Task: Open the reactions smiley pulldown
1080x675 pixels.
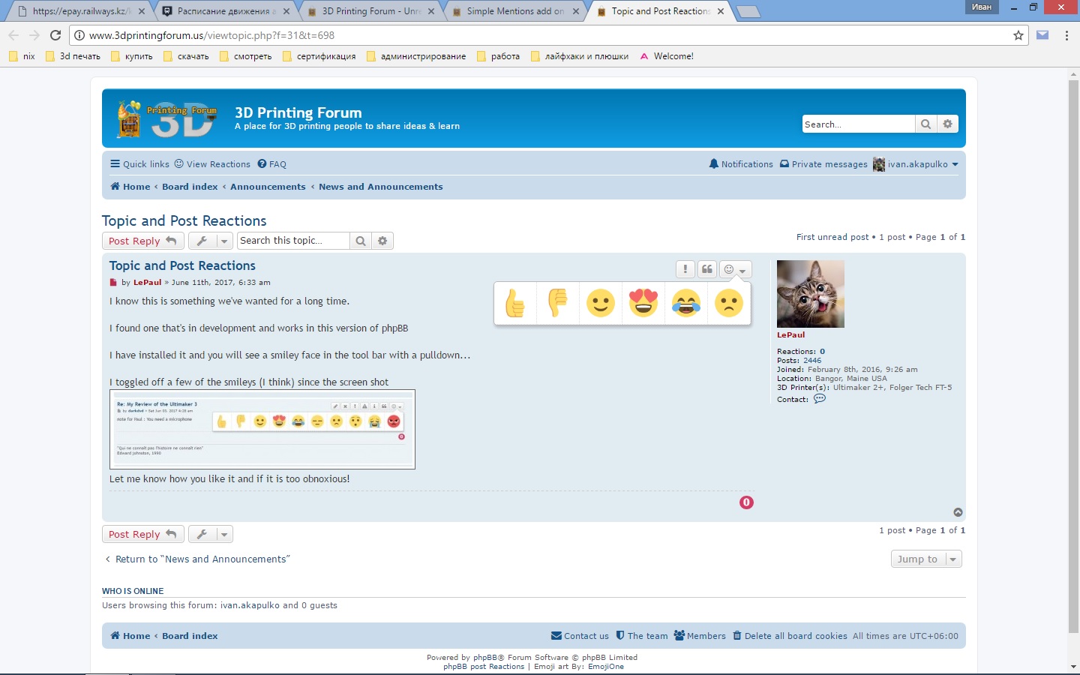Action: [x=735, y=269]
